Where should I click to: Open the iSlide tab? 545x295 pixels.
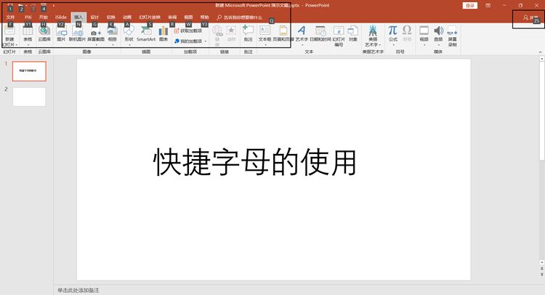tap(61, 17)
